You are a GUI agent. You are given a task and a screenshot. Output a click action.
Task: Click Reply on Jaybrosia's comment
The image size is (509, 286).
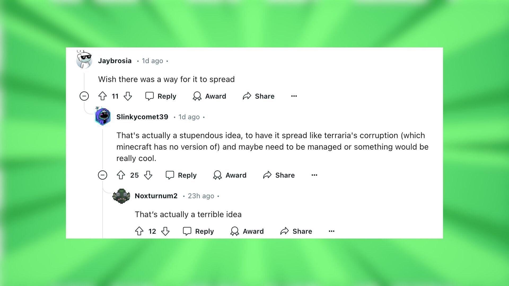point(161,96)
